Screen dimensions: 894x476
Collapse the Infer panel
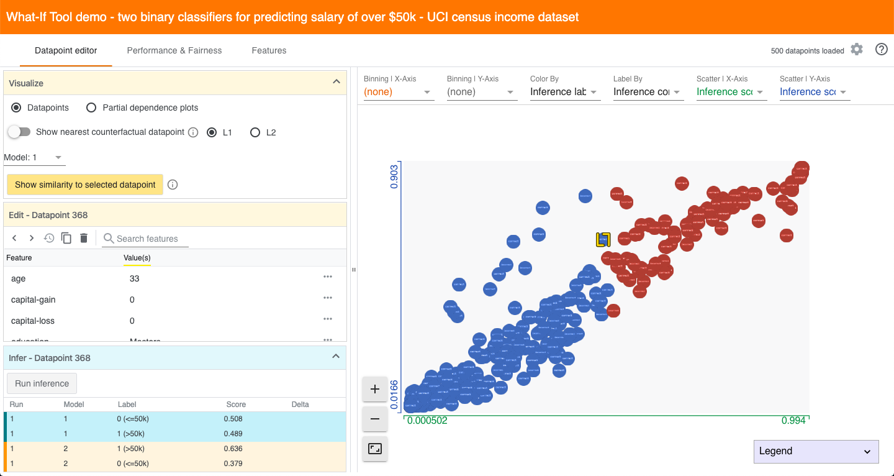(x=336, y=357)
